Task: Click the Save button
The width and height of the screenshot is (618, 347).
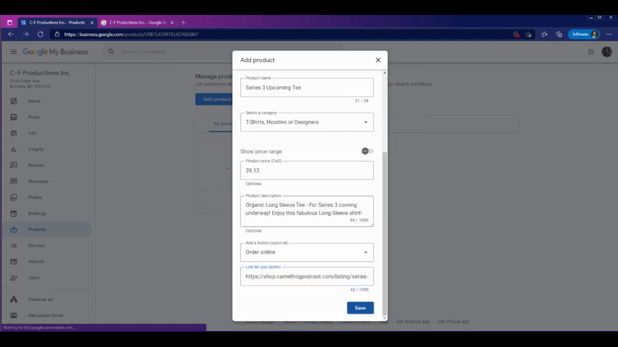Action: (360, 308)
